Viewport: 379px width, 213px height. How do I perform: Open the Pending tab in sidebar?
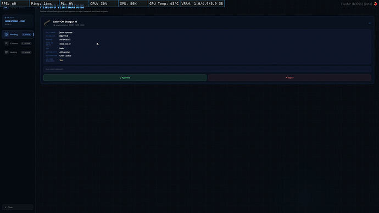[x=18, y=35]
